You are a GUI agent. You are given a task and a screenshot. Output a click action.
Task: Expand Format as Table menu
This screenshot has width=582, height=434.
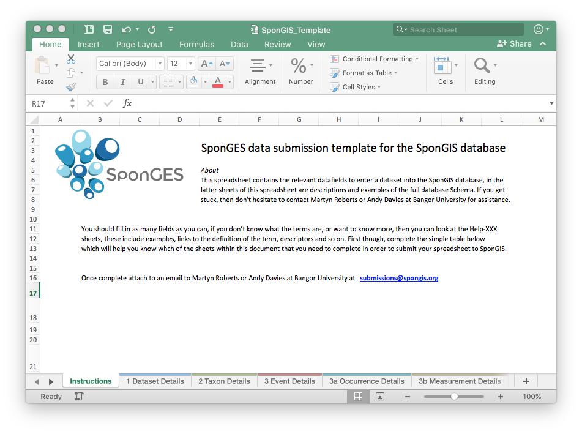tap(396, 73)
